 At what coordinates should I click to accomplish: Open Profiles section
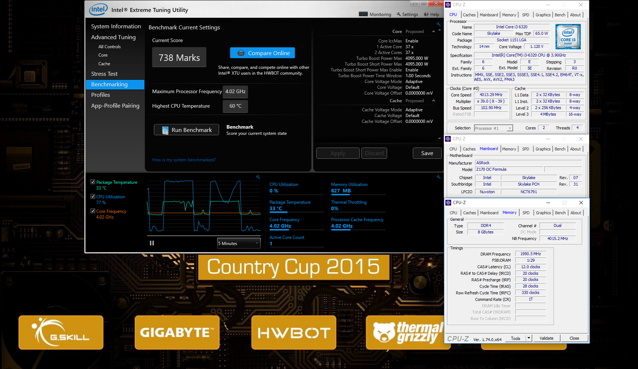pyautogui.click(x=101, y=95)
